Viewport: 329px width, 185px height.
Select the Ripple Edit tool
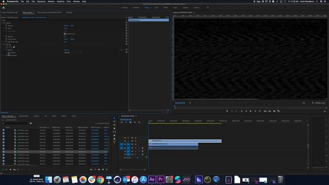[114, 125]
